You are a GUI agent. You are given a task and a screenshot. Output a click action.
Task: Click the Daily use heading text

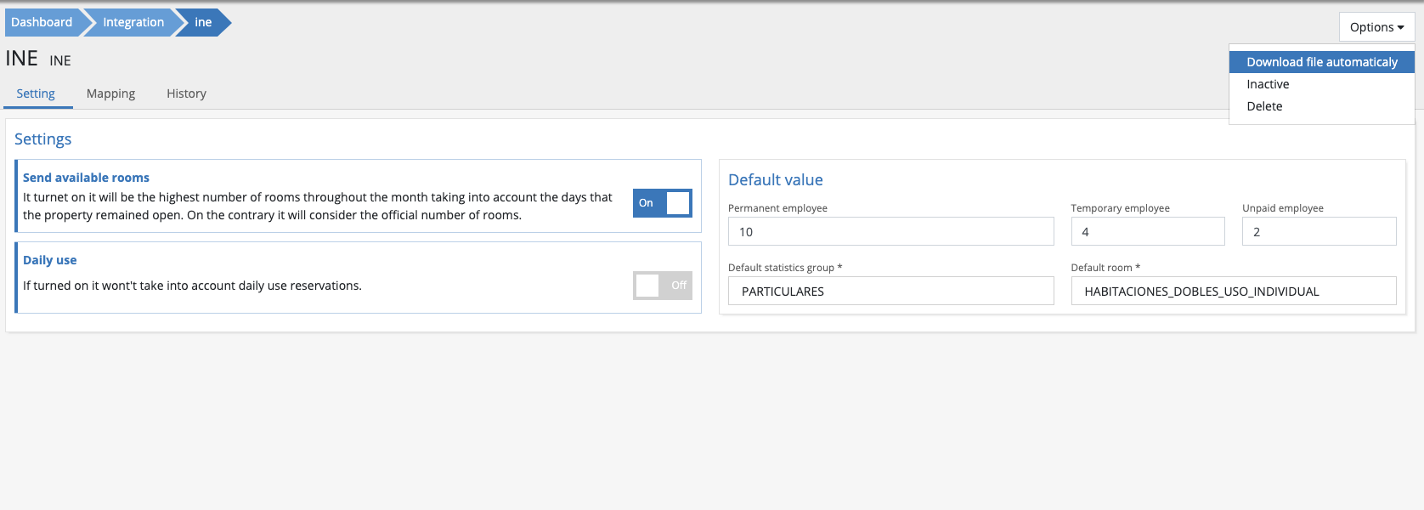tap(49, 260)
